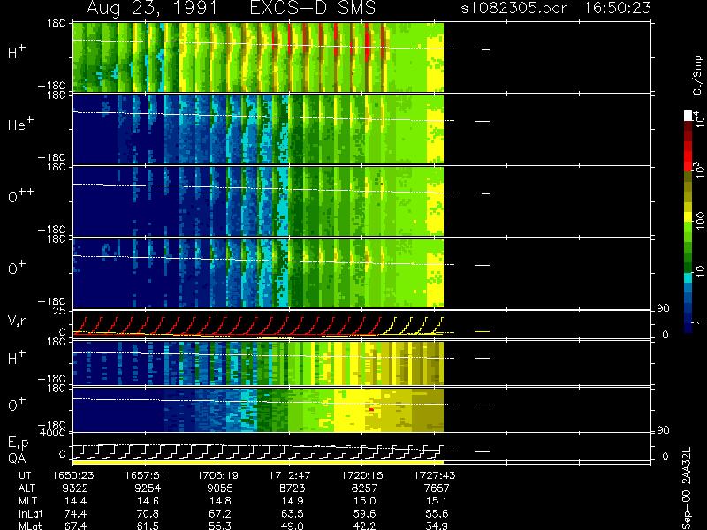Click the InLat value "67.2"
This screenshot has width=707, height=530.
click(x=220, y=513)
